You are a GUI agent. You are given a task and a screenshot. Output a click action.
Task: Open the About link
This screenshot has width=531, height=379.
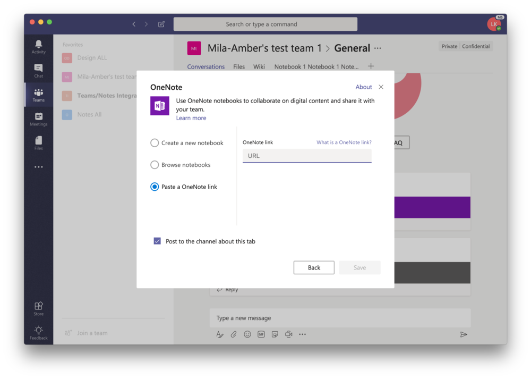364,87
